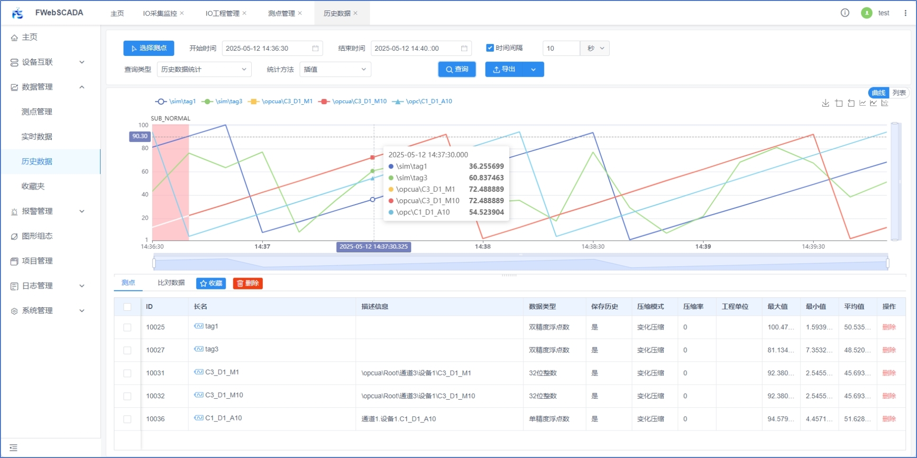The width and height of the screenshot is (917, 458).
Task: Click the chart zoom reset icon
Action: pos(851,103)
